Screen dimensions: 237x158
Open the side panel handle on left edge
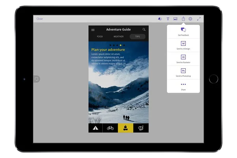click(37, 79)
